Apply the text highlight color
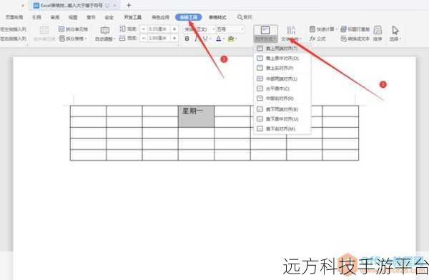 [231, 39]
